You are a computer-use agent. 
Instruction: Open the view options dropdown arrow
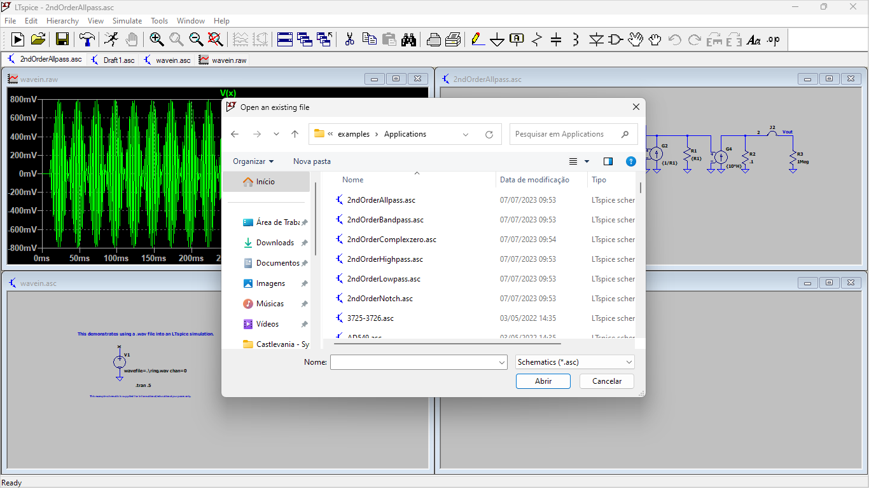[x=587, y=161]
